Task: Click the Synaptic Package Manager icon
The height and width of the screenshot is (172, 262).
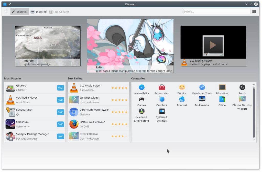Action: click(10, 136)
